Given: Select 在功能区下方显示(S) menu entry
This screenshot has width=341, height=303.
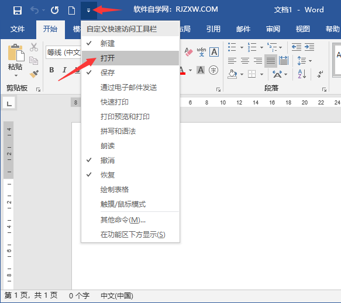Looking at the screenshot, I should point(130,235).
